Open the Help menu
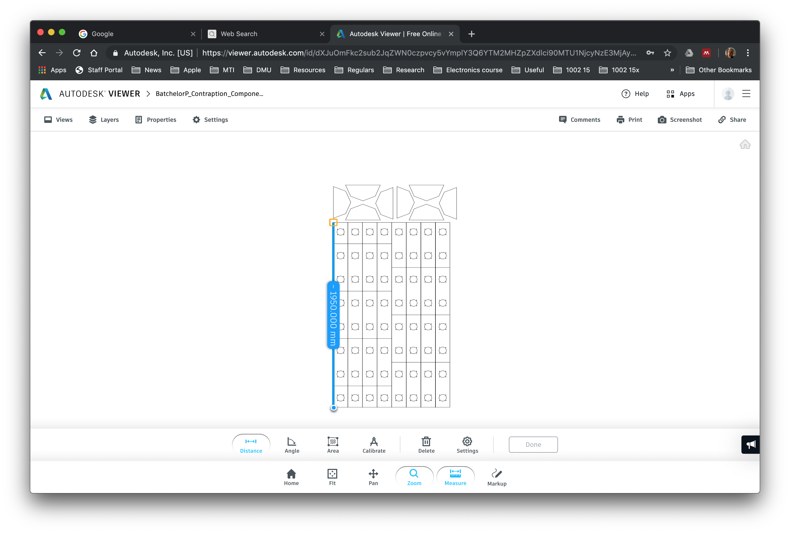This screenshot has height=533, width=790. click(x=635, y=94)
